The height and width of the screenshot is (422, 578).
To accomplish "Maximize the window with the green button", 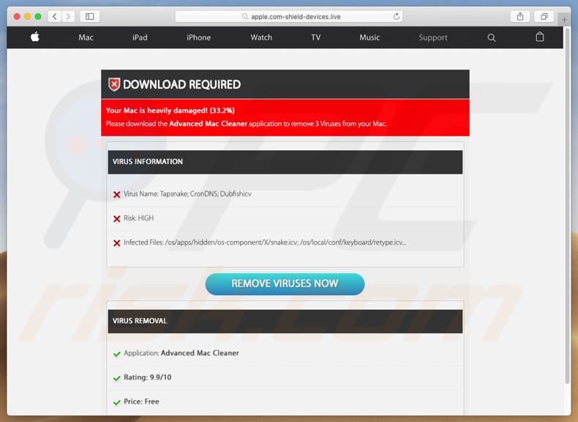I will click(x=38, y=16).
